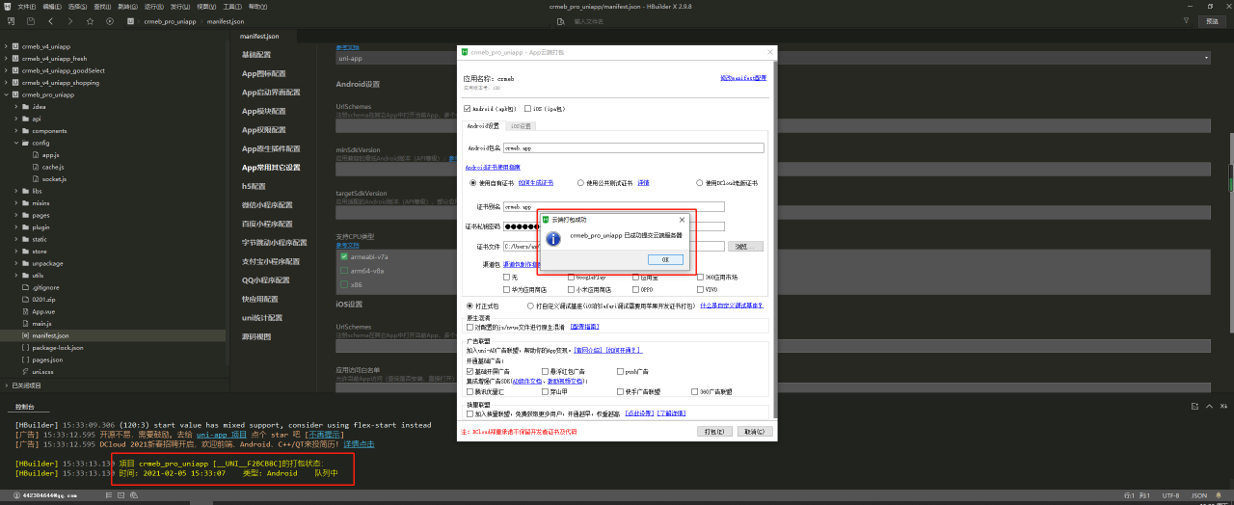Go back with the left arrow icon
Screen dimensions: 1234x505
51,20
